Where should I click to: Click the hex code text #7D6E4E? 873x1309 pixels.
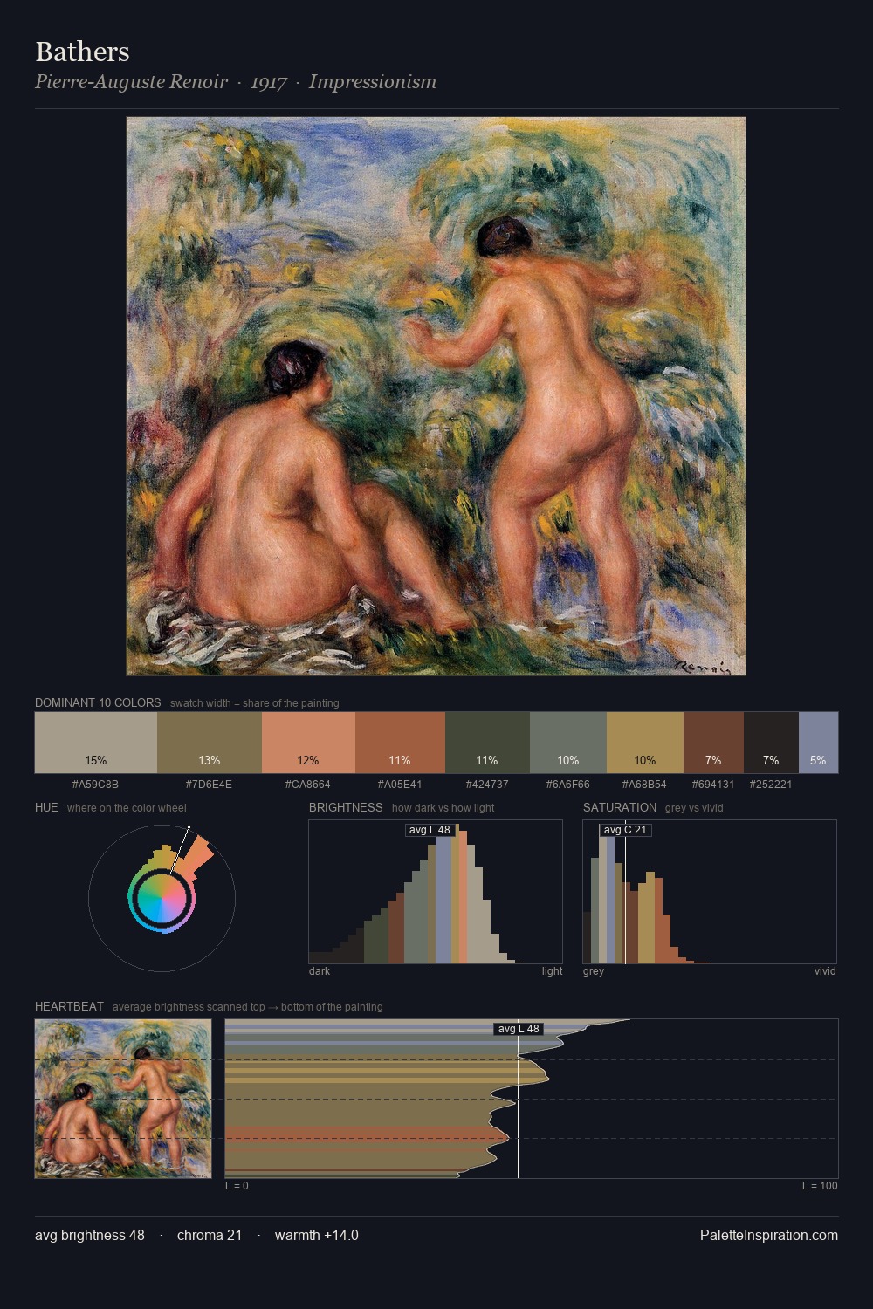(210, 785)
